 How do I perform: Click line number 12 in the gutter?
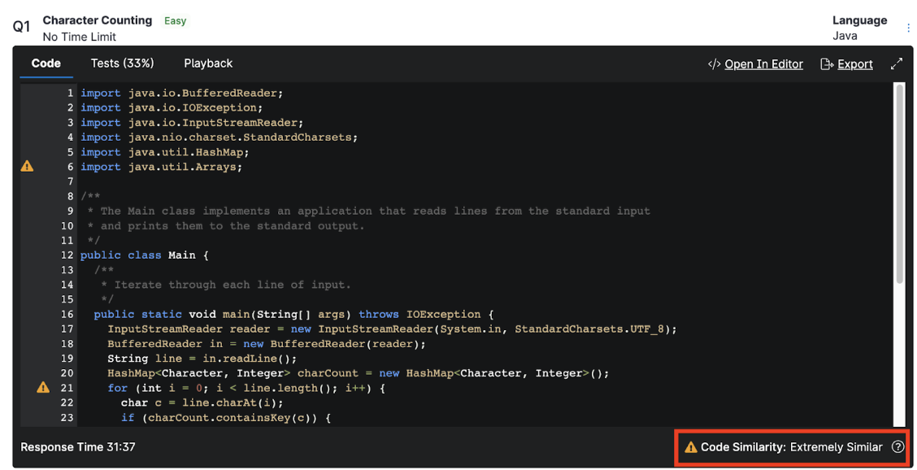pos(67,255)
